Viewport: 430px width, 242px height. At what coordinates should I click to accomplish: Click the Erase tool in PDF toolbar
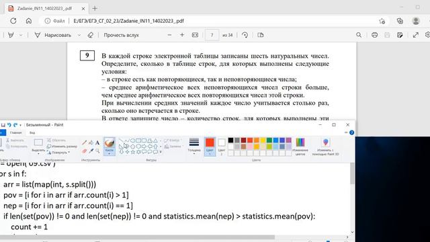pyautogui.click(x=91, y=35)
